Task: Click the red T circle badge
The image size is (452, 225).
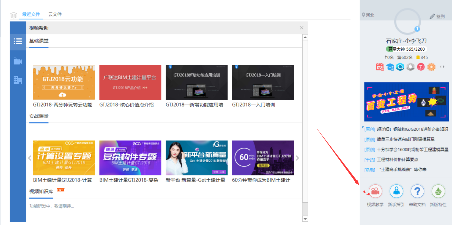Action: (x=421, y=67)
